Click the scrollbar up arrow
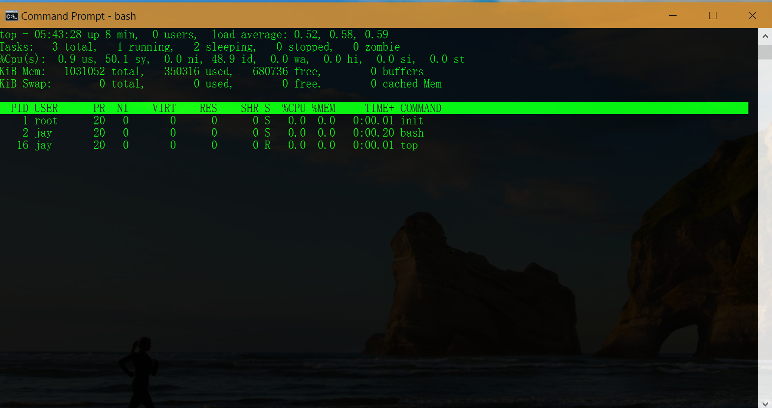This screenshot has height=408, width=772. [765, 36]
